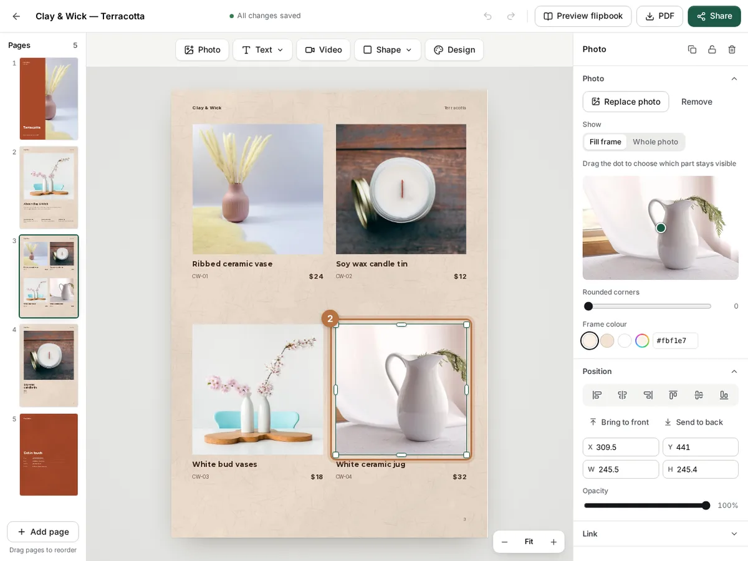Click the H height field
Screen dimensions: 748x561
pyautogui.click(x=701, y=469)
